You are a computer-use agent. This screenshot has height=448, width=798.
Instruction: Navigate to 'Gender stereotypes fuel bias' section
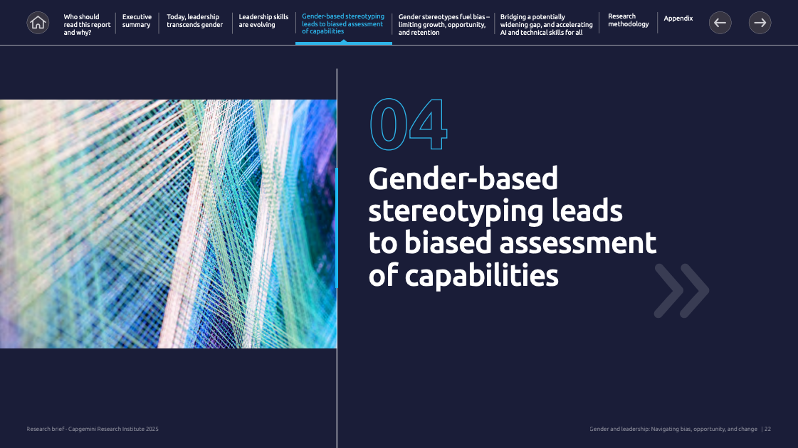[443, 24]
